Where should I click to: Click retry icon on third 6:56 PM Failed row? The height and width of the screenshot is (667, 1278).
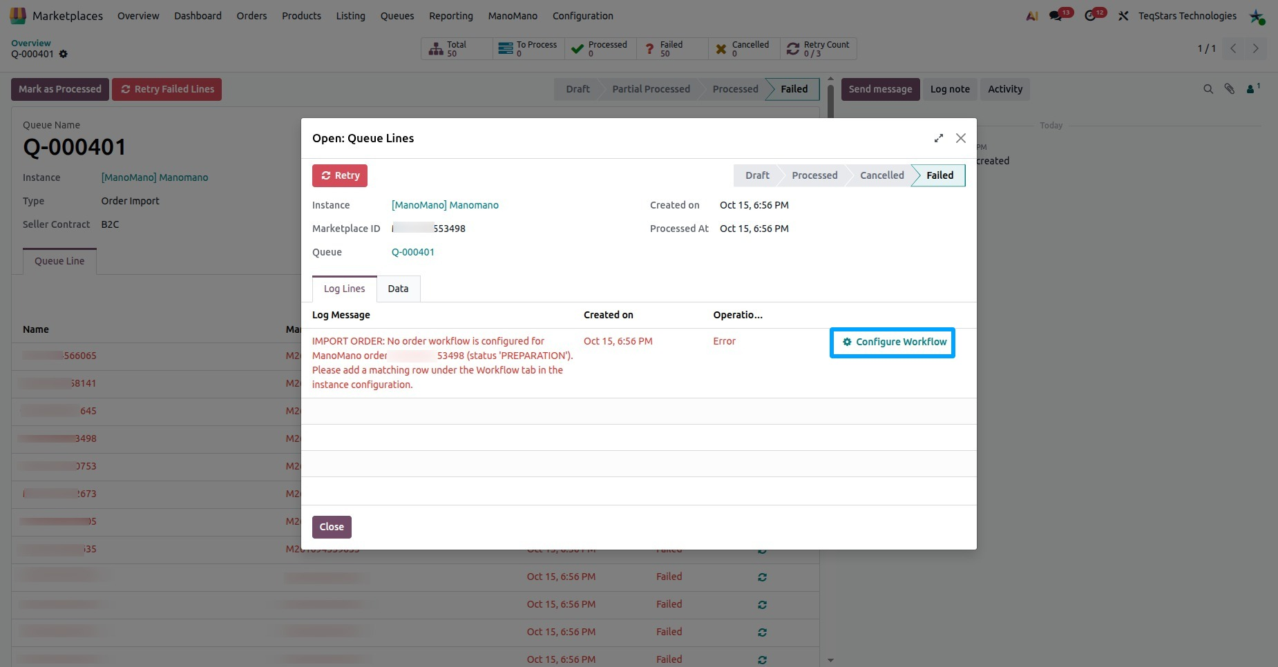[x=762, y=632]
